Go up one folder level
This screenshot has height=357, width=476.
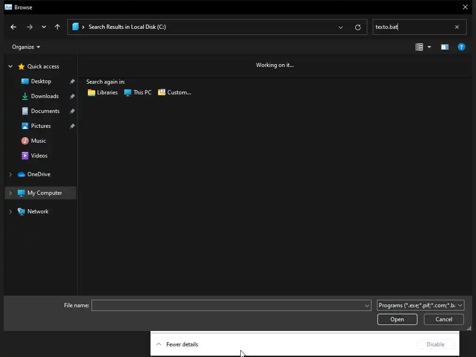pyautogui.click(x=57, y=27)
